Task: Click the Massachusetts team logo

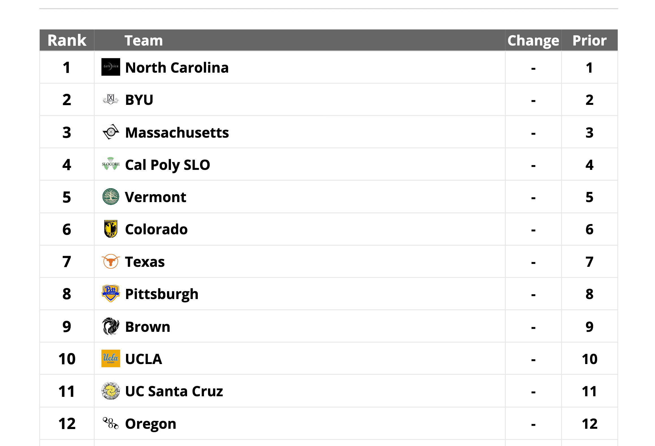Action: tap(110, 132)
